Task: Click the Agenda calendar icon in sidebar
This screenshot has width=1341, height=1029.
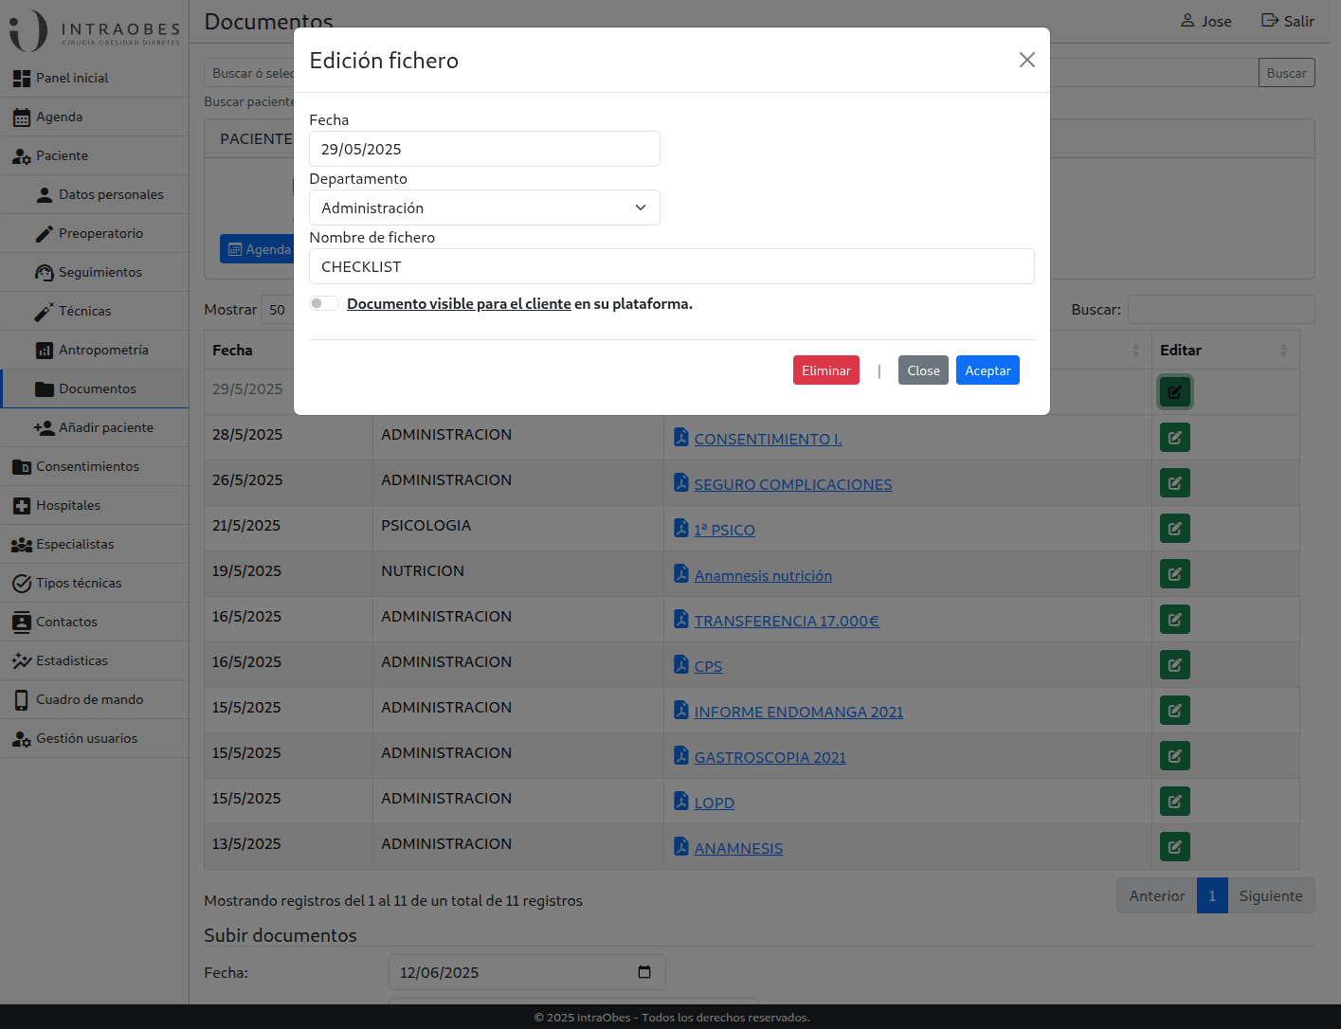Action: [x=22, y=117]
